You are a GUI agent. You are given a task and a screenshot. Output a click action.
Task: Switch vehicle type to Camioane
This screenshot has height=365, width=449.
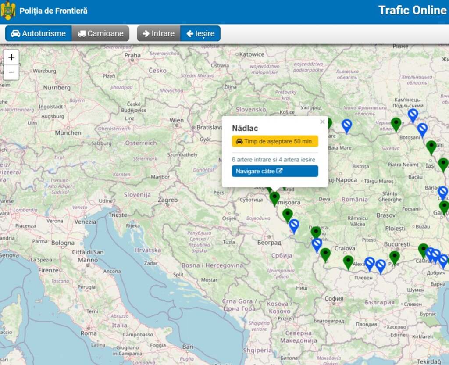100,33
